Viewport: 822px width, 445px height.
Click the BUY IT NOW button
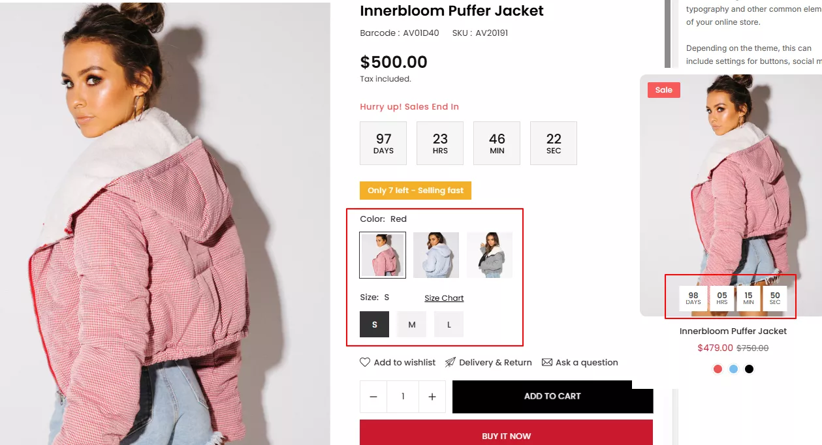click(x=506, y=433)
